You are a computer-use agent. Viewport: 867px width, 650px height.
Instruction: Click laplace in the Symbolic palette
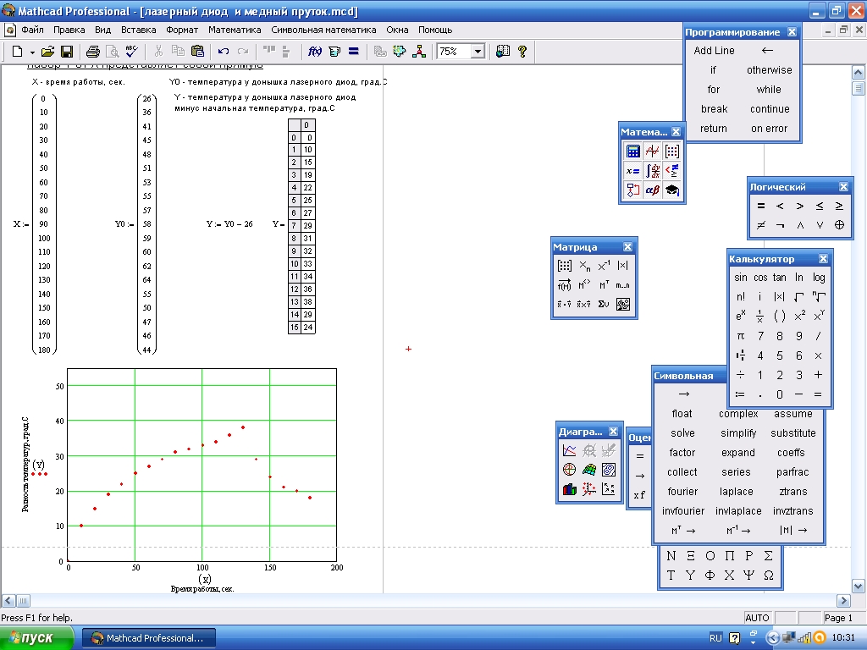pos(736,492)
